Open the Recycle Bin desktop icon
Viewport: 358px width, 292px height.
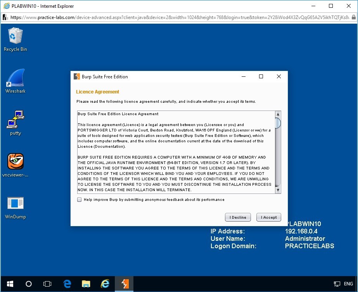[16, 37]
